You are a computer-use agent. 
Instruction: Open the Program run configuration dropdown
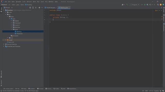[x=135, y=5]
